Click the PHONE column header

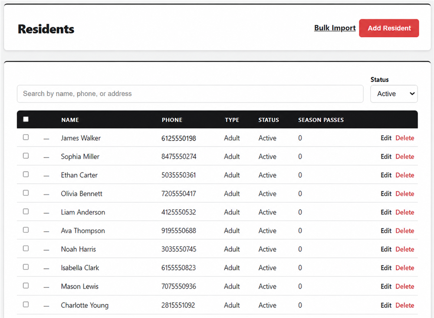point(172,120)
